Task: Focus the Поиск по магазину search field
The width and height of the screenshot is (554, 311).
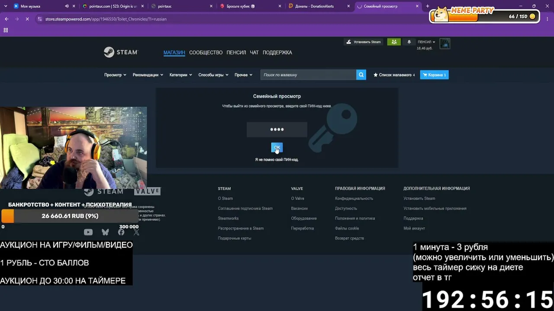Action: tap(308, 75)
